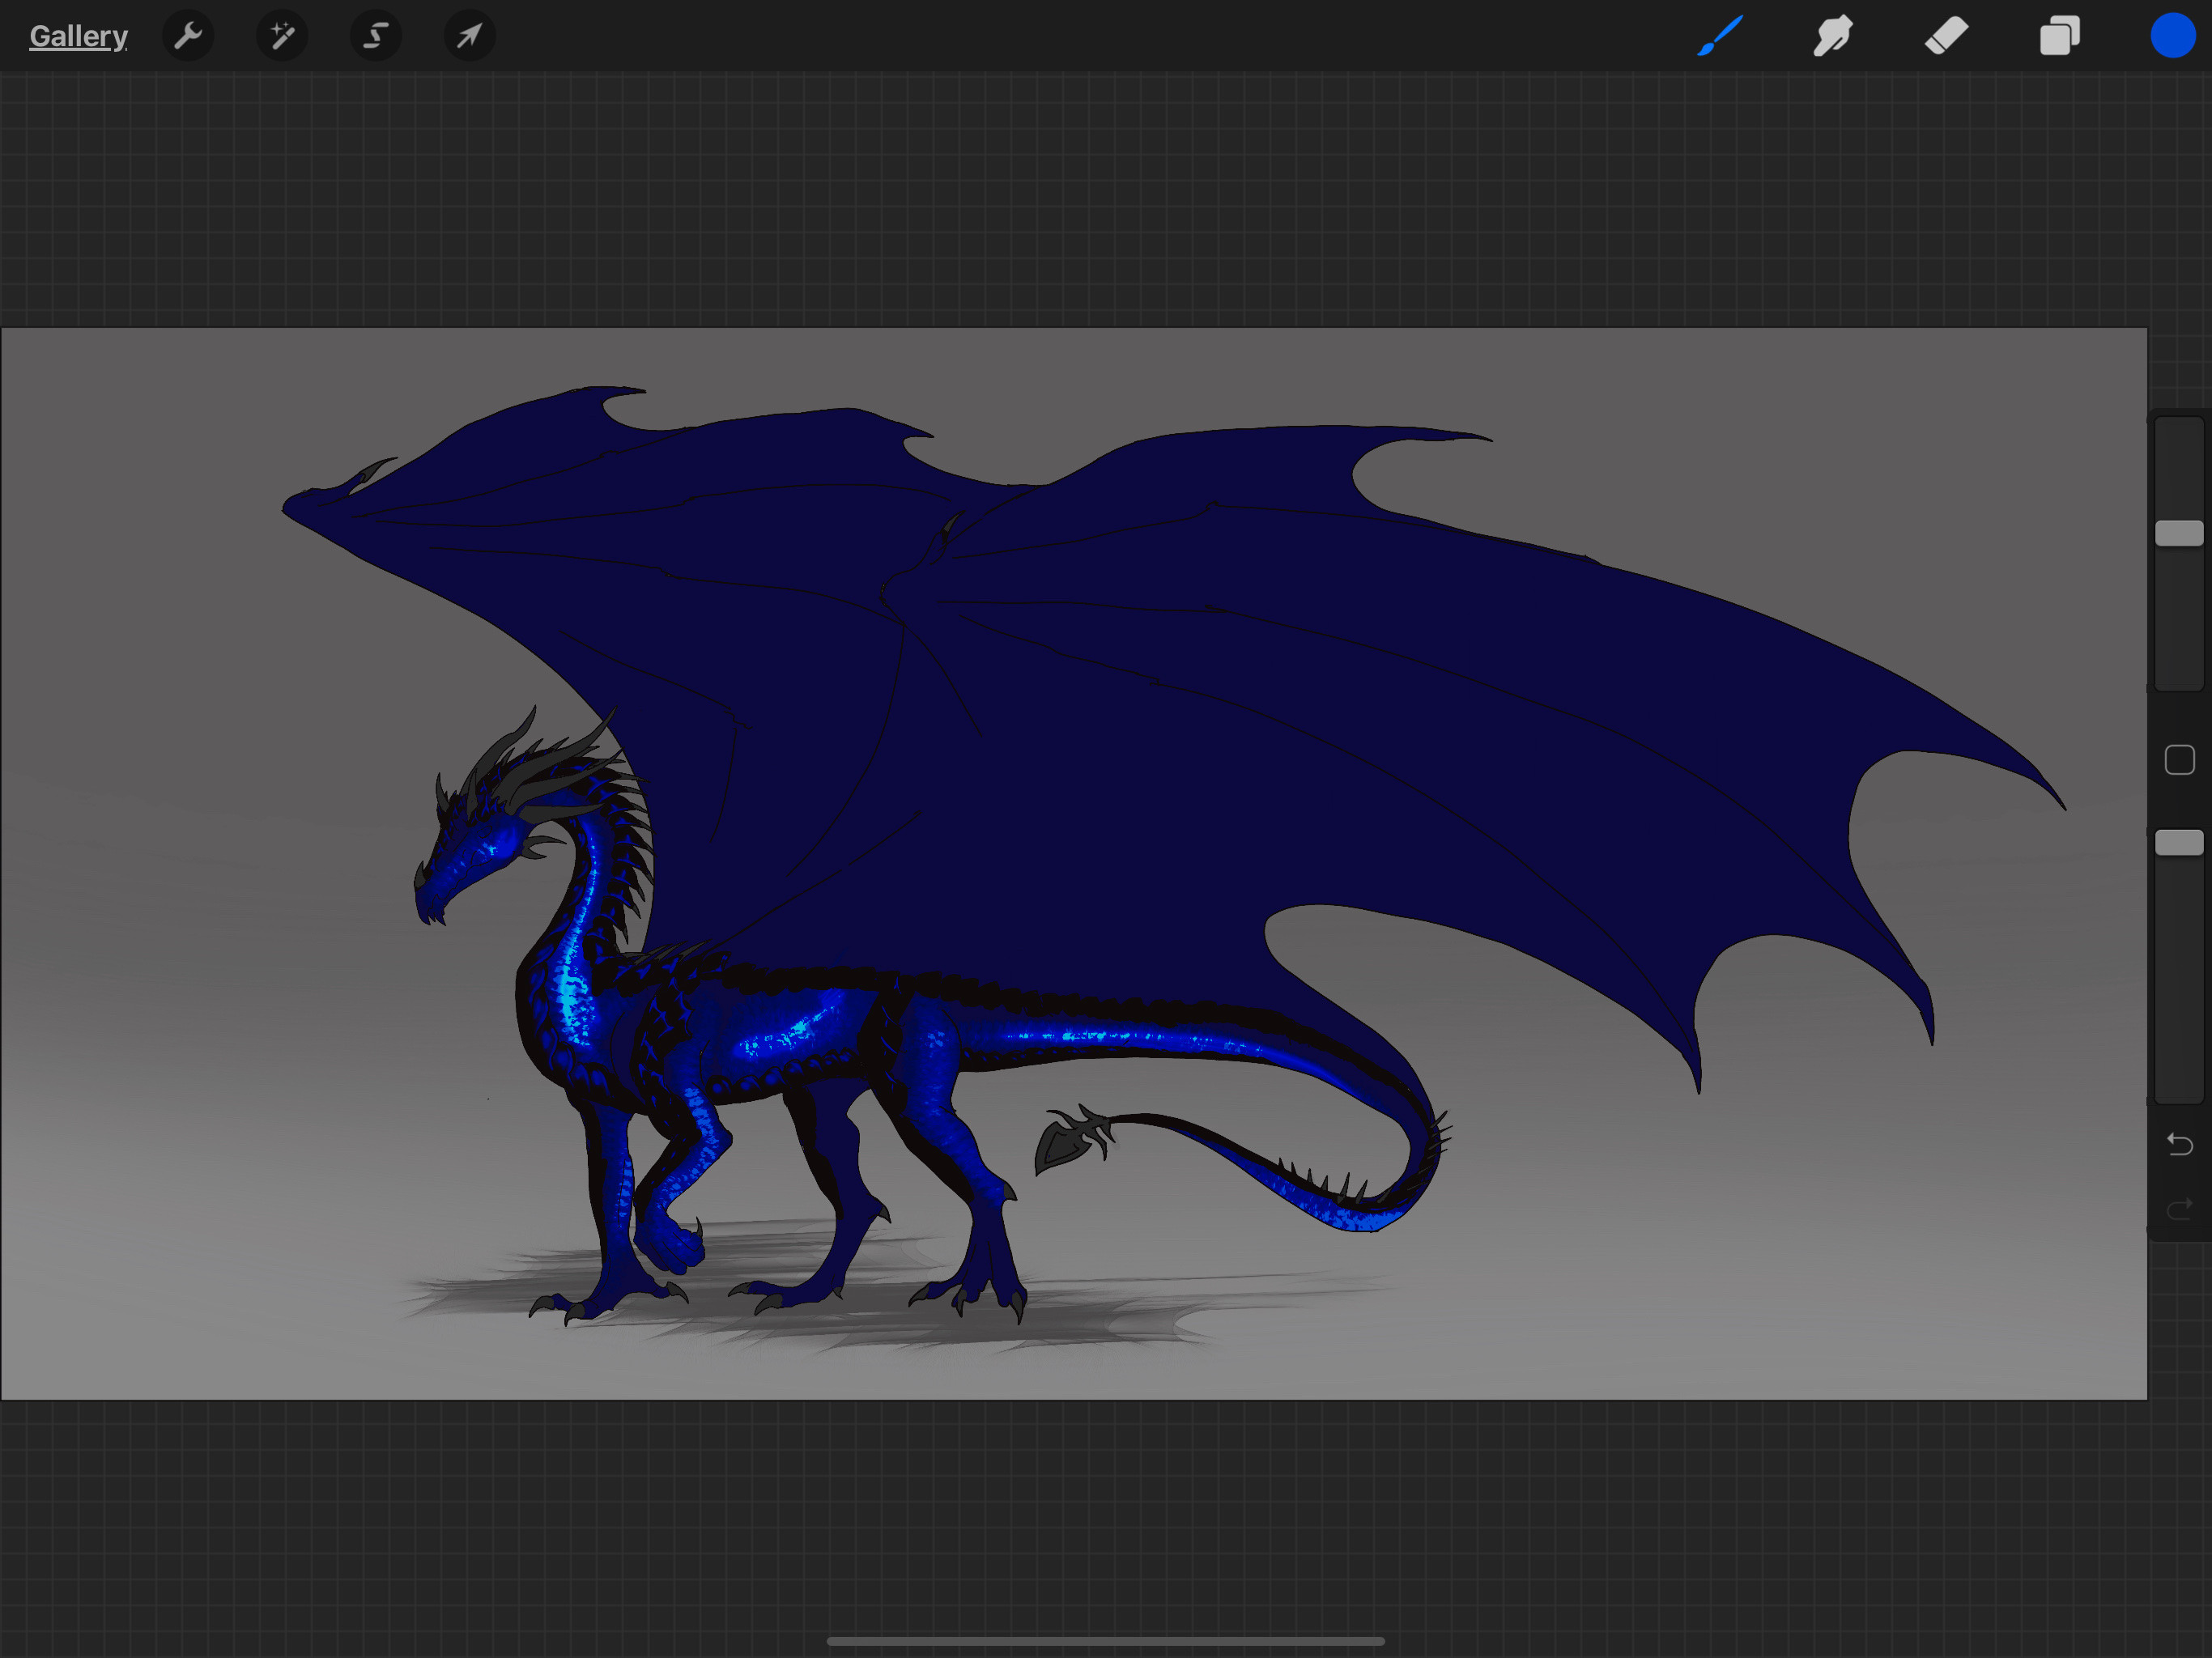This screenshot has width=2212, height=1658.
Task: Activate the Transform arrow tool
Action: (x=469, y=36)
